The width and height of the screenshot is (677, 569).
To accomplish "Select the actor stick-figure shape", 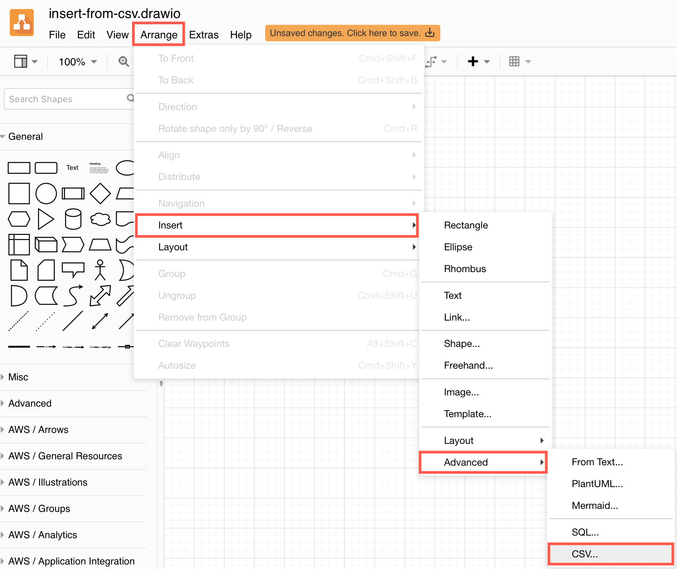I will (x=100, y=270).
